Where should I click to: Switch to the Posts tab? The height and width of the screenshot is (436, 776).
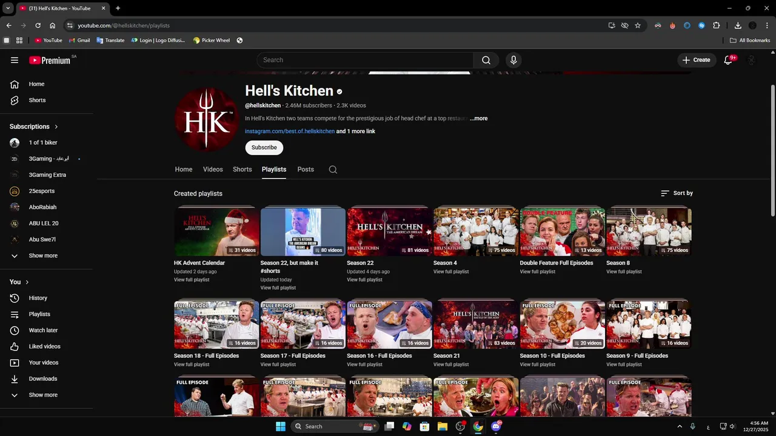[306, 170]
